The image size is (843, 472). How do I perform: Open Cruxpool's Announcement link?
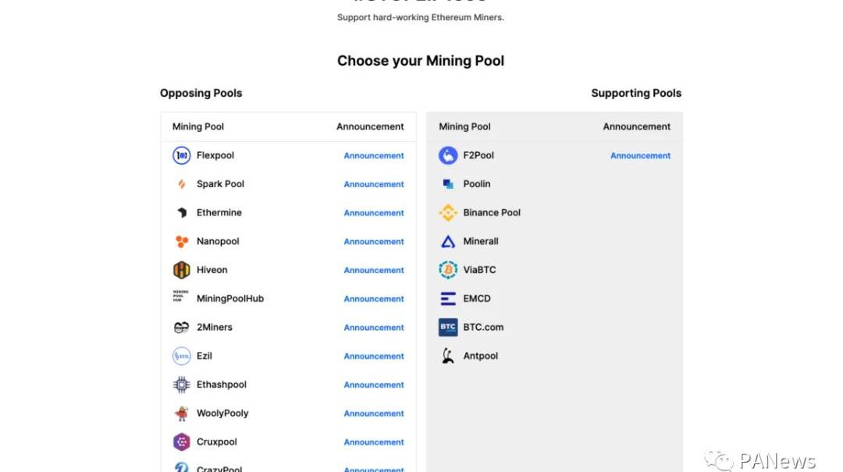[374, 442]
